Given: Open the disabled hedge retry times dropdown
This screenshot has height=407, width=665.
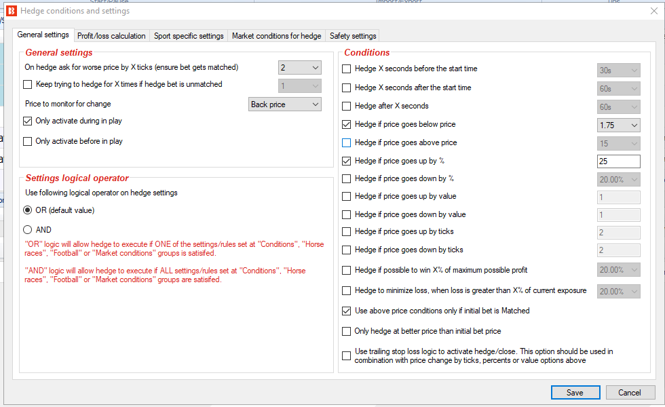Looking at the screenshot, I should point(300,85).
